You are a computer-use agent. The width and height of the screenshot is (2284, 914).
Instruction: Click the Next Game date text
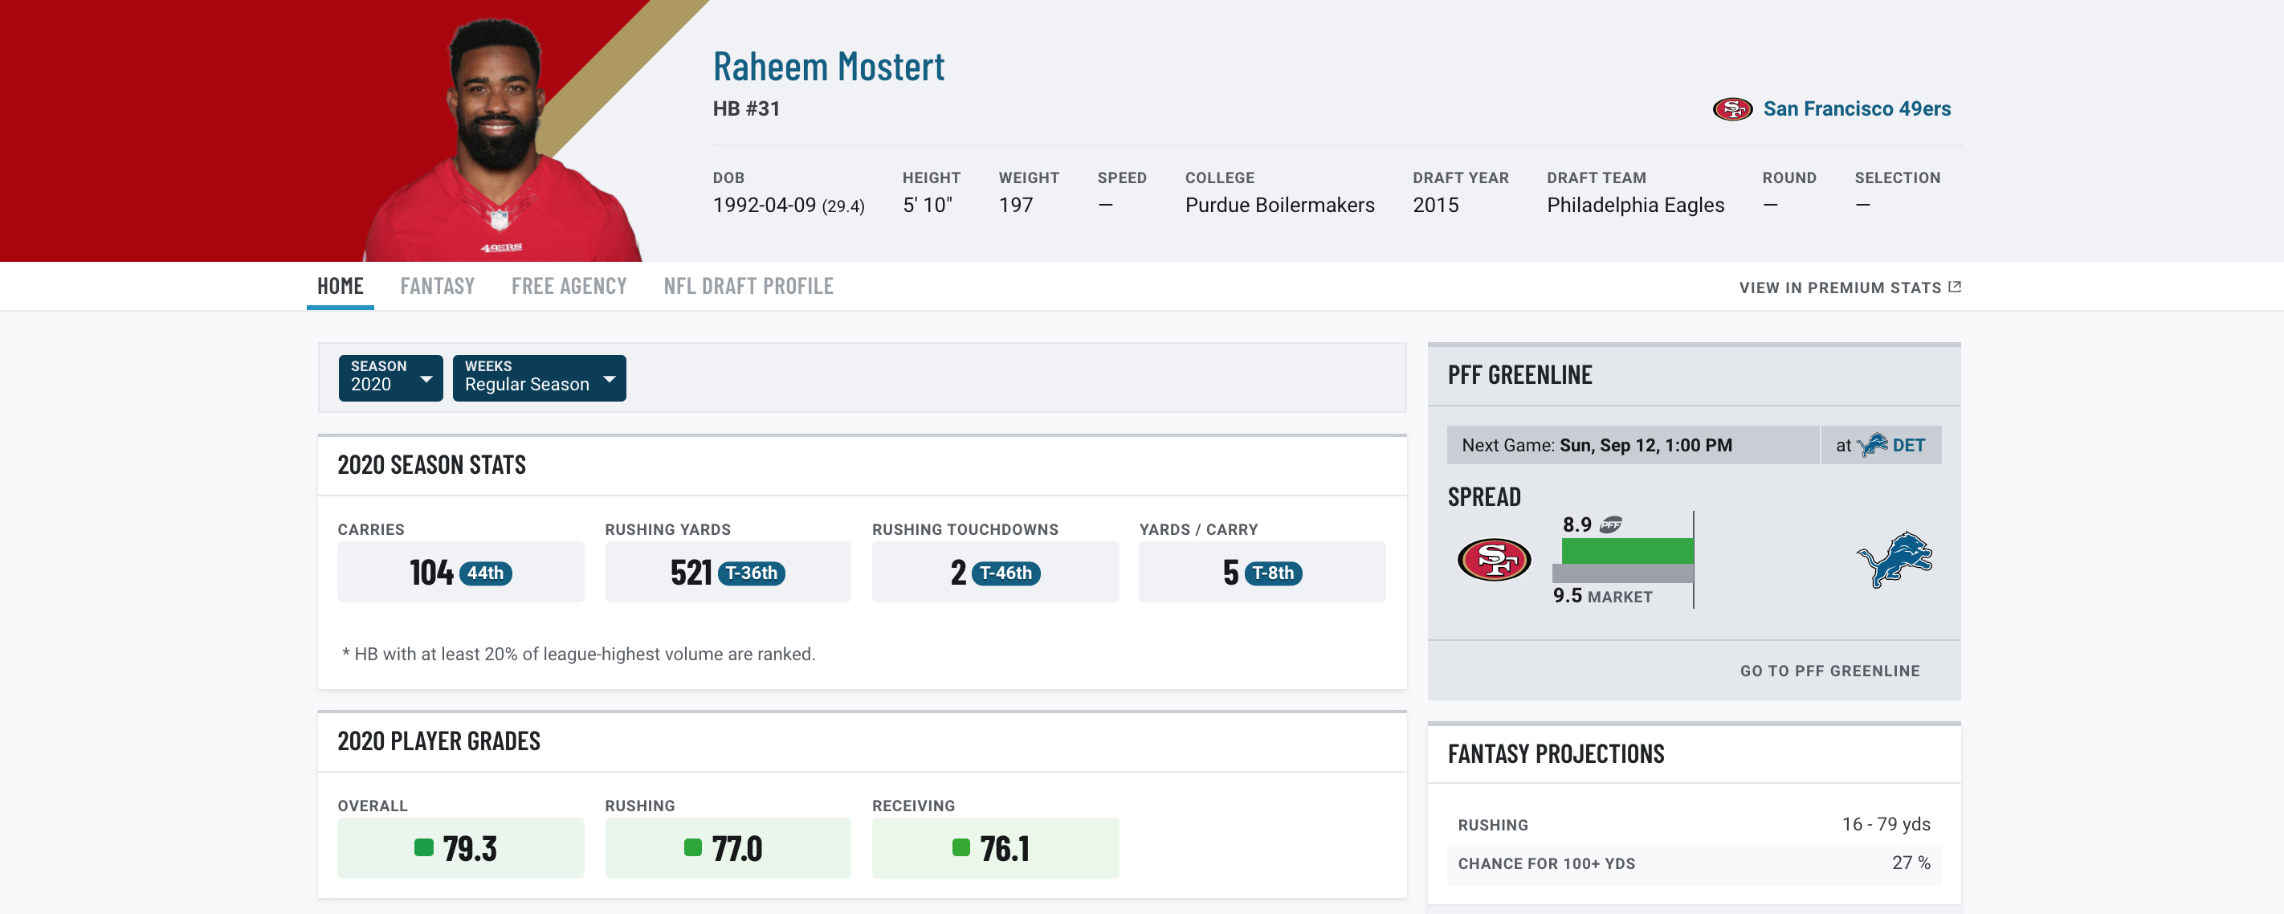click(1645, 445)
